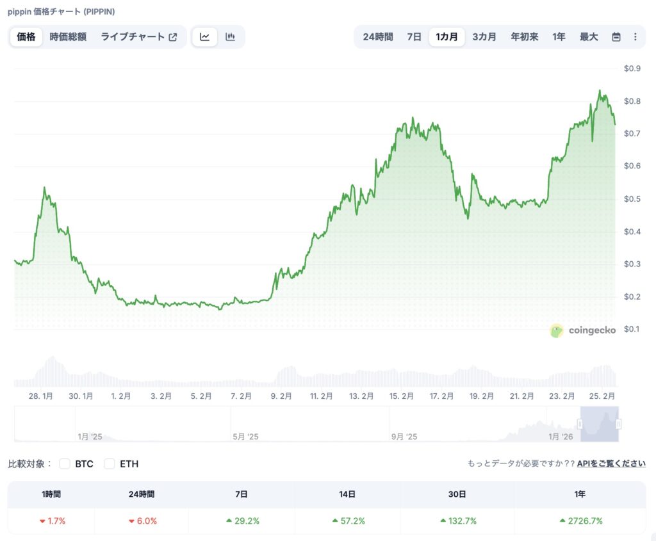The height and width of the screenshot is (541, 656).
Task: Select the 価格 tab
Action: (x=26, y=37)
